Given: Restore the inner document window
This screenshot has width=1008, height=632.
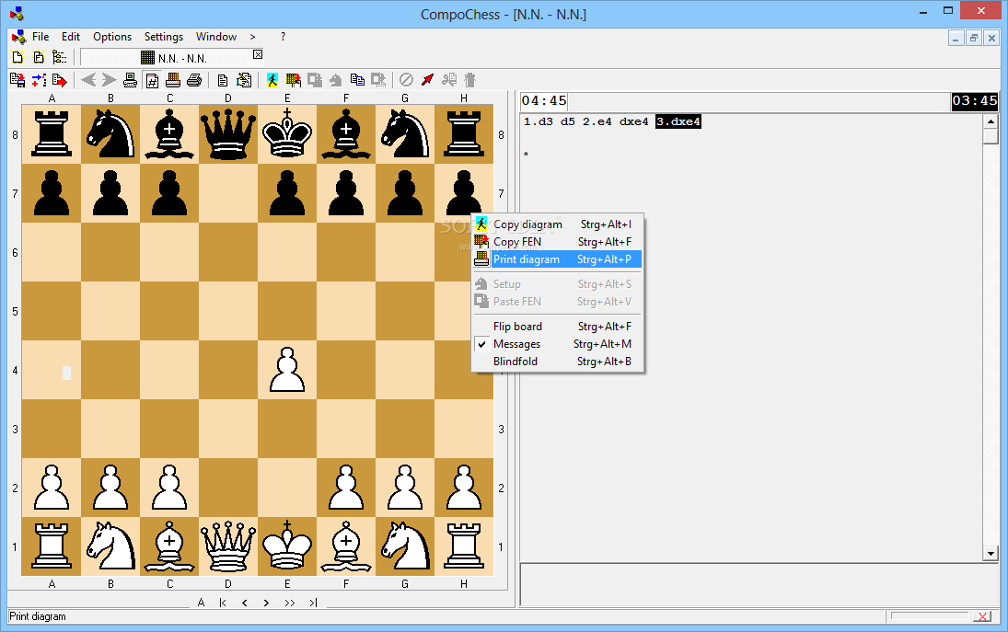Looking at the screenshot, I should (x=973, y=39).
